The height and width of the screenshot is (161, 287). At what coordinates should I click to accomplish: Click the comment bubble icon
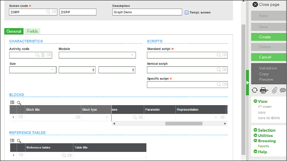pos(283,90)
